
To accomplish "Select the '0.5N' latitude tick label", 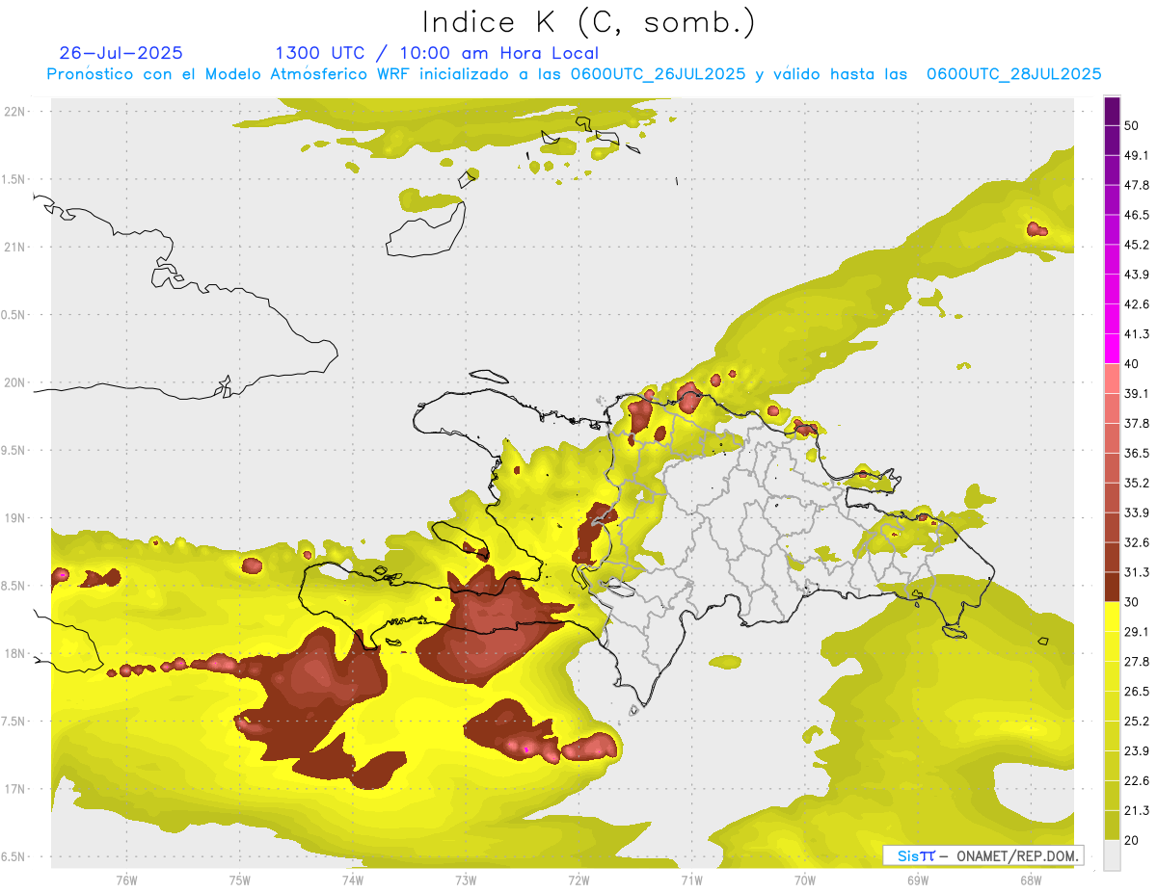I will click(14, 315).
